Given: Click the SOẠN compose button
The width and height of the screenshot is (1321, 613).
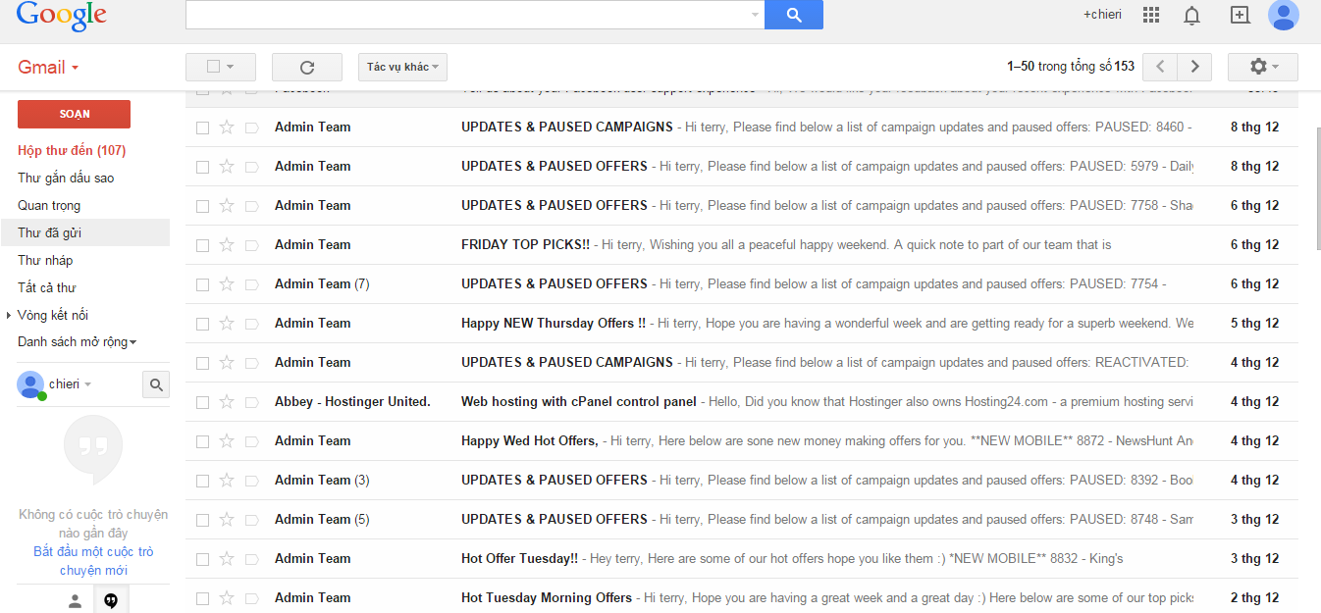Looking at the screenshot, I should (x=74, y=114).
